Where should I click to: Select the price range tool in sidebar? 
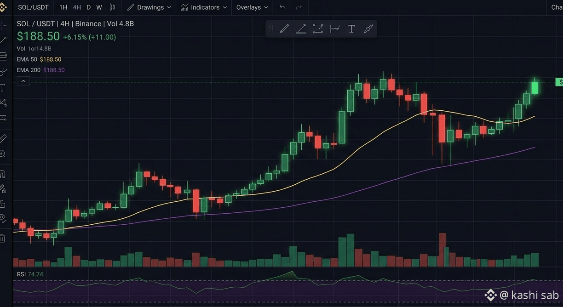(3, 118)
